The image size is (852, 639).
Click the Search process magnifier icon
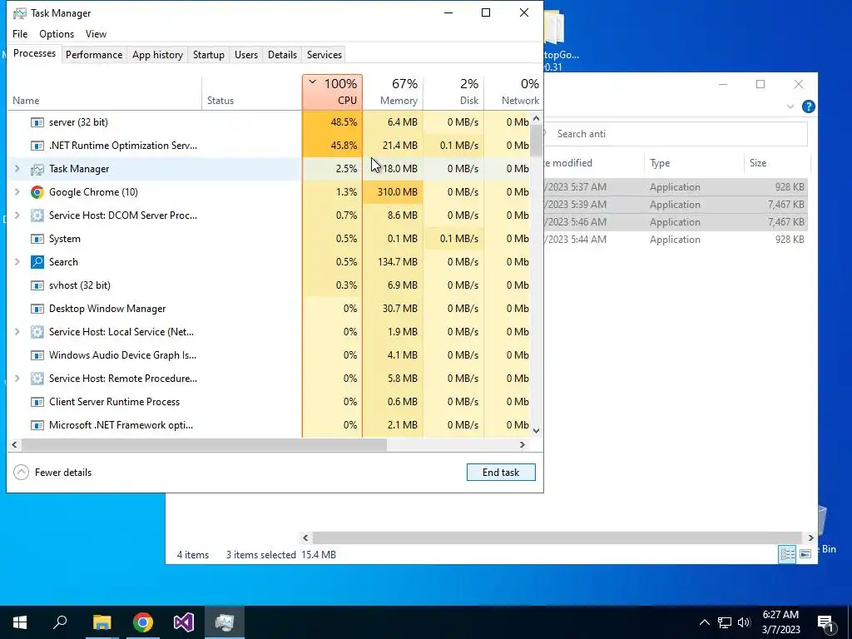pyautogui.click(x=37, y=262)
